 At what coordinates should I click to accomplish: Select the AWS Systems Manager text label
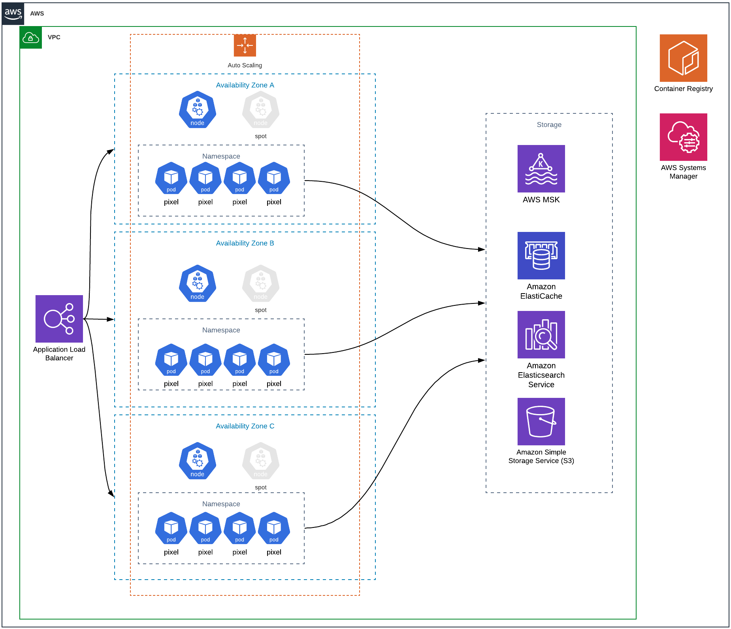point(684,172)
